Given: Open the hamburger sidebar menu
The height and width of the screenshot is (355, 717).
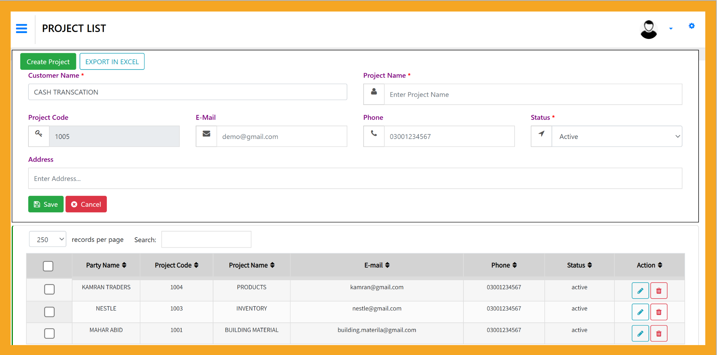Looking at the screenshot, I should click(x=21, y=28).
